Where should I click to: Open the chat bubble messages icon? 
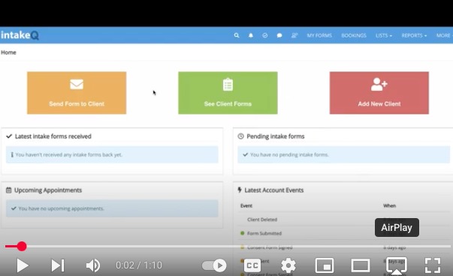click(x=279, y=35)
